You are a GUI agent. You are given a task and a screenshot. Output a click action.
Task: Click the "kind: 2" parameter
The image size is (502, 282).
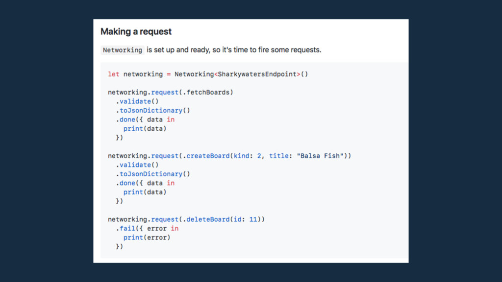(248, 156)
